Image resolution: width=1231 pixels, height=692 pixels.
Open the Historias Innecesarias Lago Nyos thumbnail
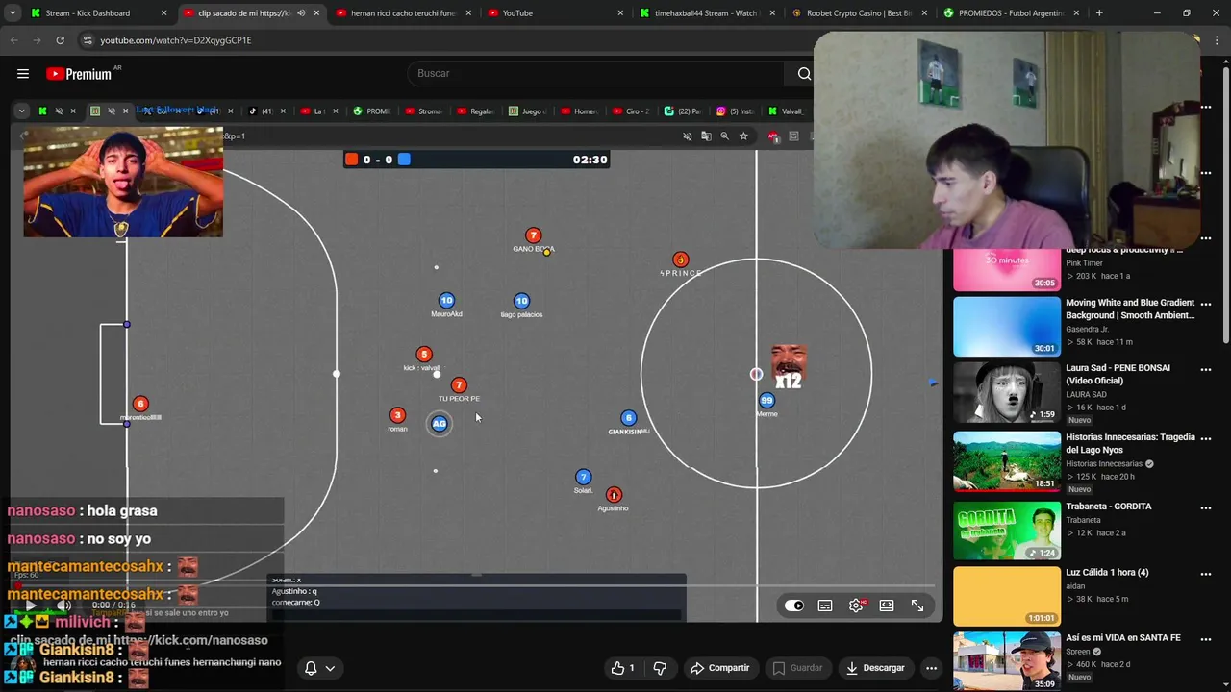[1007, 460]
